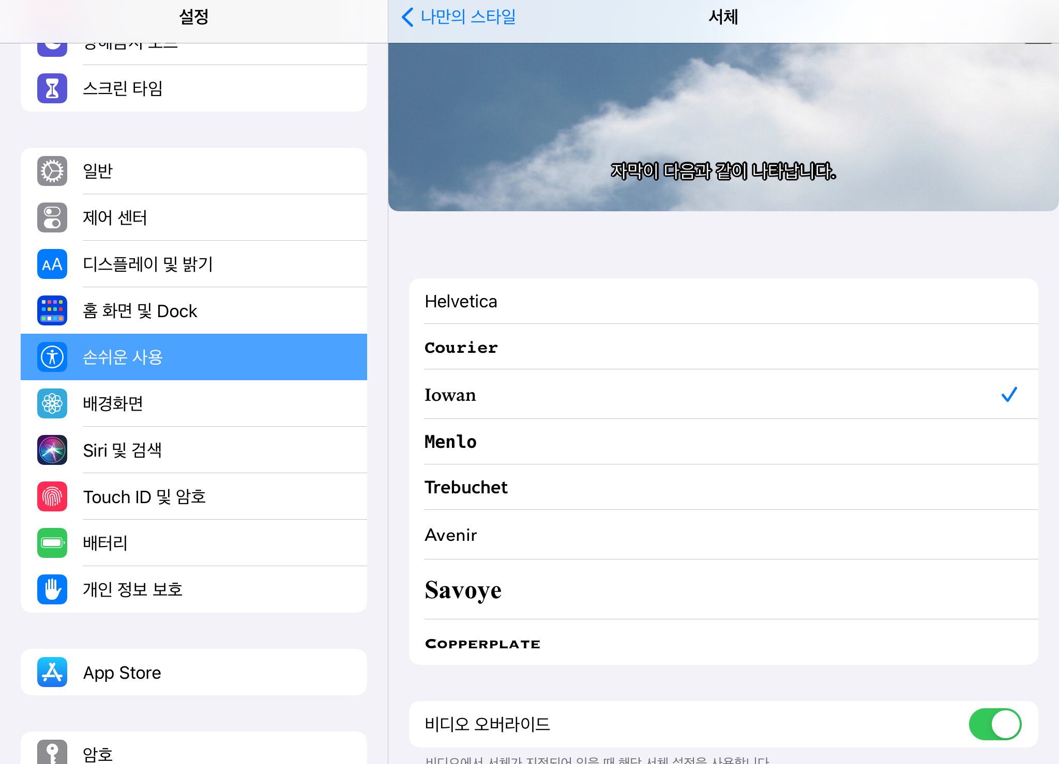
Task: Open the Touch ID fingerprint icon
Action: (52, 496)
